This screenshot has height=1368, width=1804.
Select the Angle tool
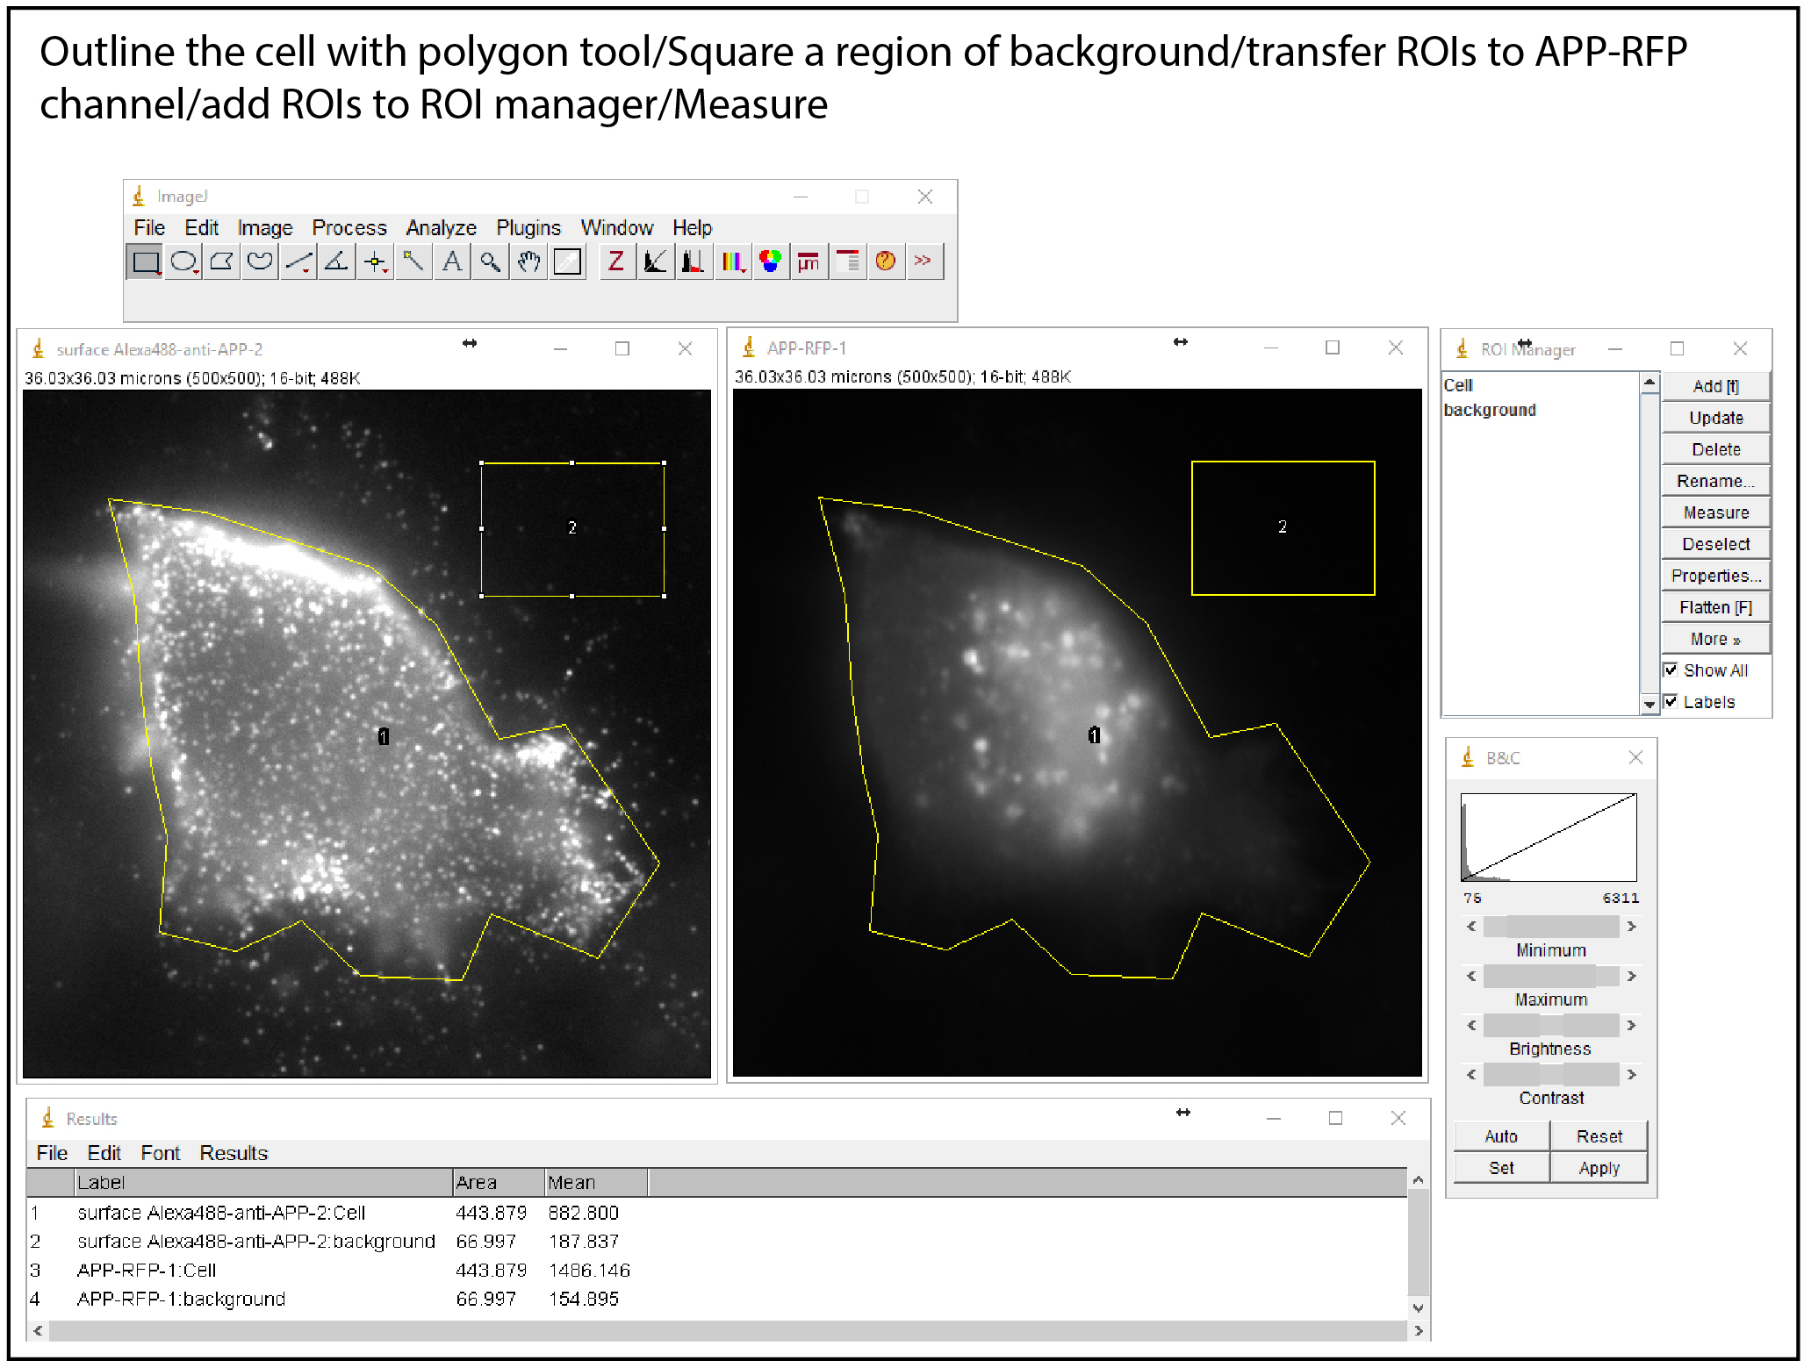coord(336,261)
